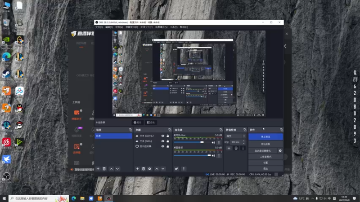The width and height of the screenshot is (360, 202).
Task: Open Microsoft Edge from the taskbar
Action: click(74, 198)
